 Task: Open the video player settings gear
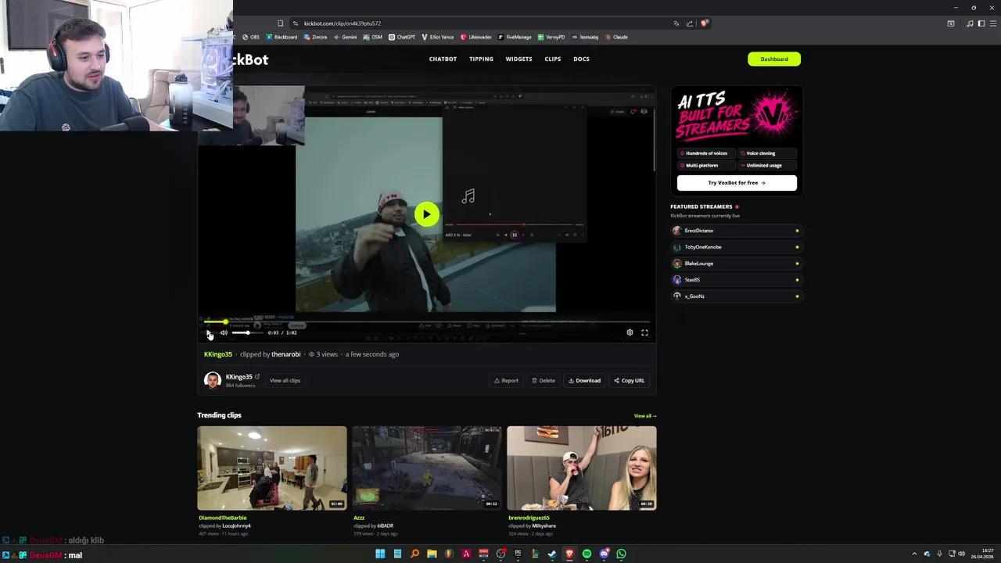(630, 332)
